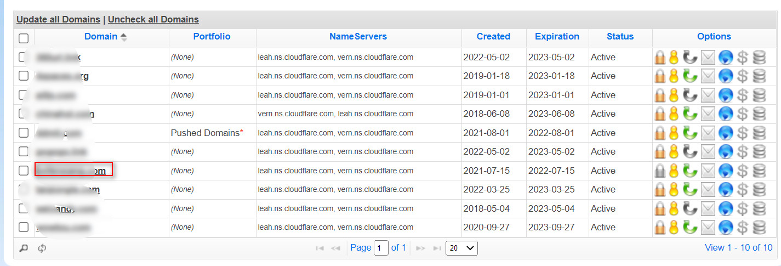Tick the select-all checkbox in the header
Image resolution: width=781 pixels, height=266 pixels.
[24, 38]
